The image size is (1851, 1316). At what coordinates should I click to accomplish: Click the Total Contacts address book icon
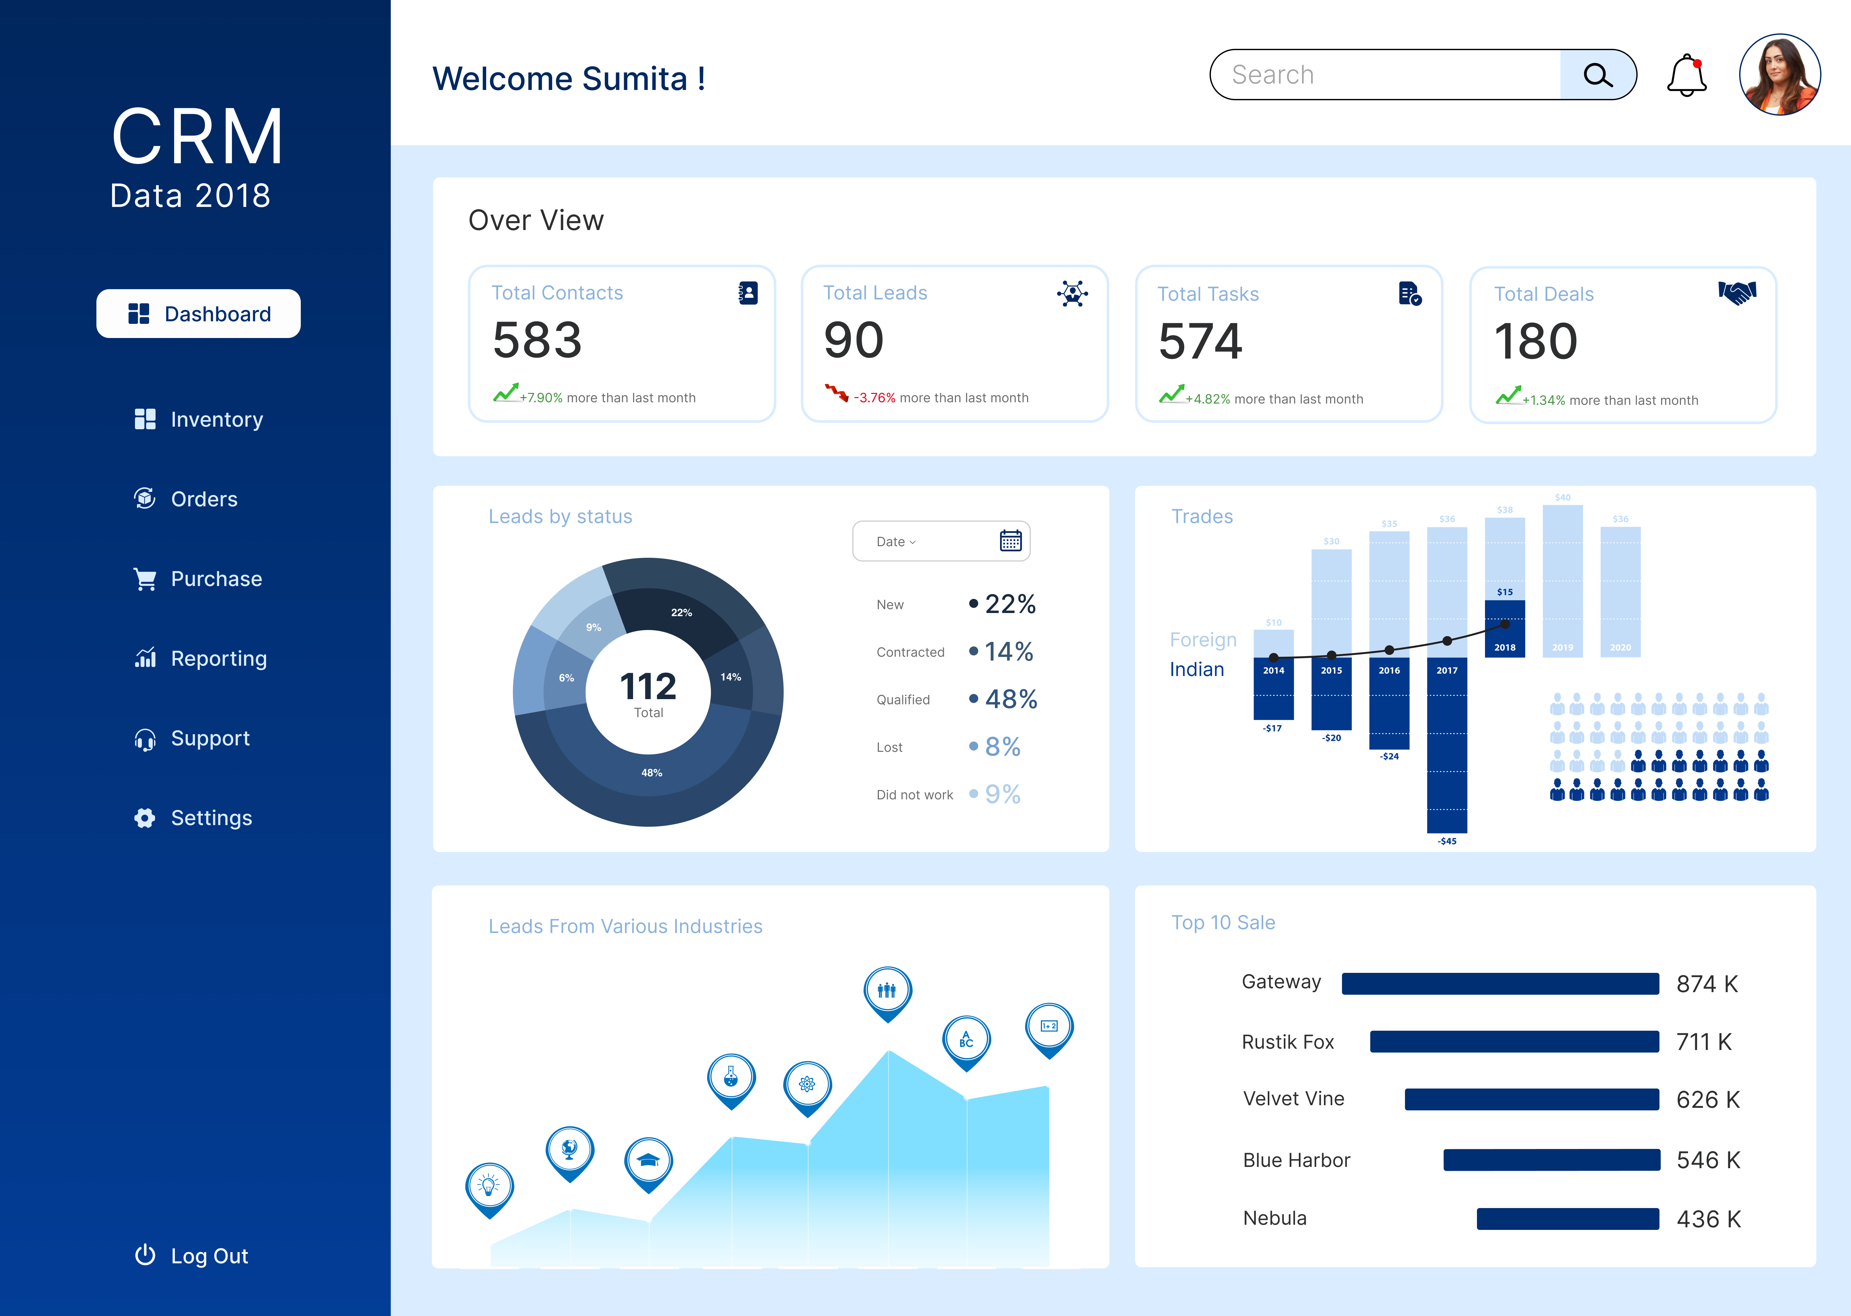click(x=748, y=293)
